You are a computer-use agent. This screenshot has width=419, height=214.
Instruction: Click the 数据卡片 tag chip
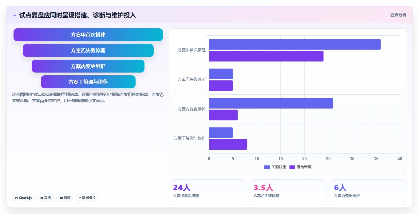87,198
